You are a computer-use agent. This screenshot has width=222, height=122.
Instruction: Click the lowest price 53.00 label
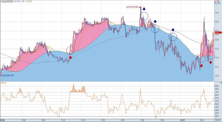8,76
